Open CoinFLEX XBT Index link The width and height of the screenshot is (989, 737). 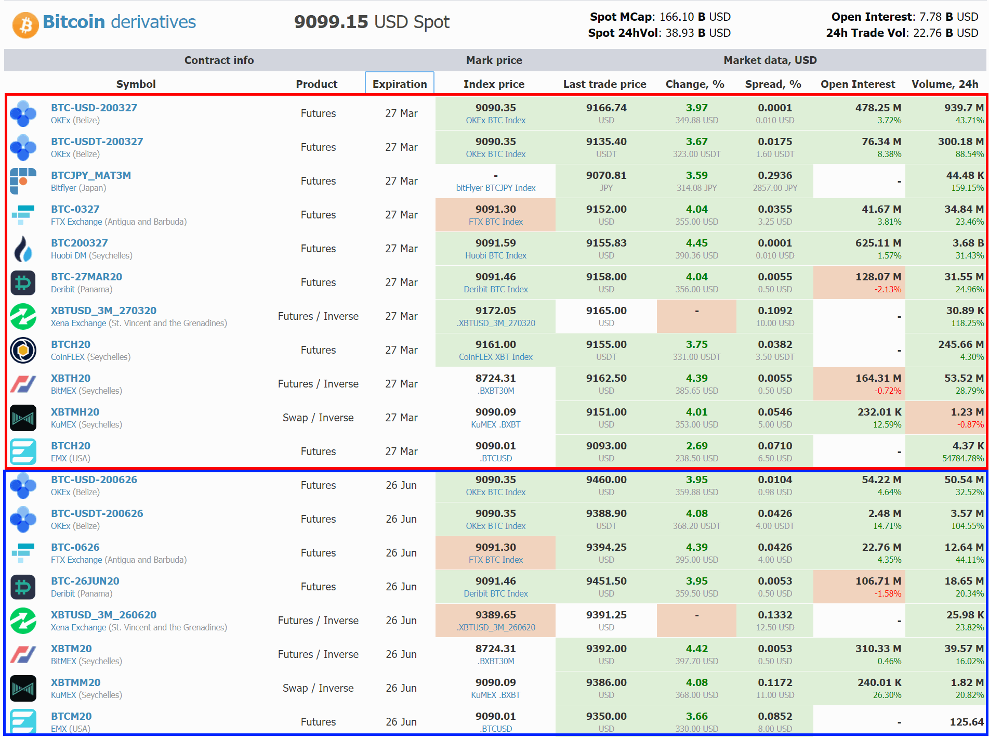click(496, 357)
